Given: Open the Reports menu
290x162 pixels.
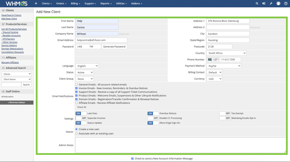Looking at the screenshot, I should [106, 3].
